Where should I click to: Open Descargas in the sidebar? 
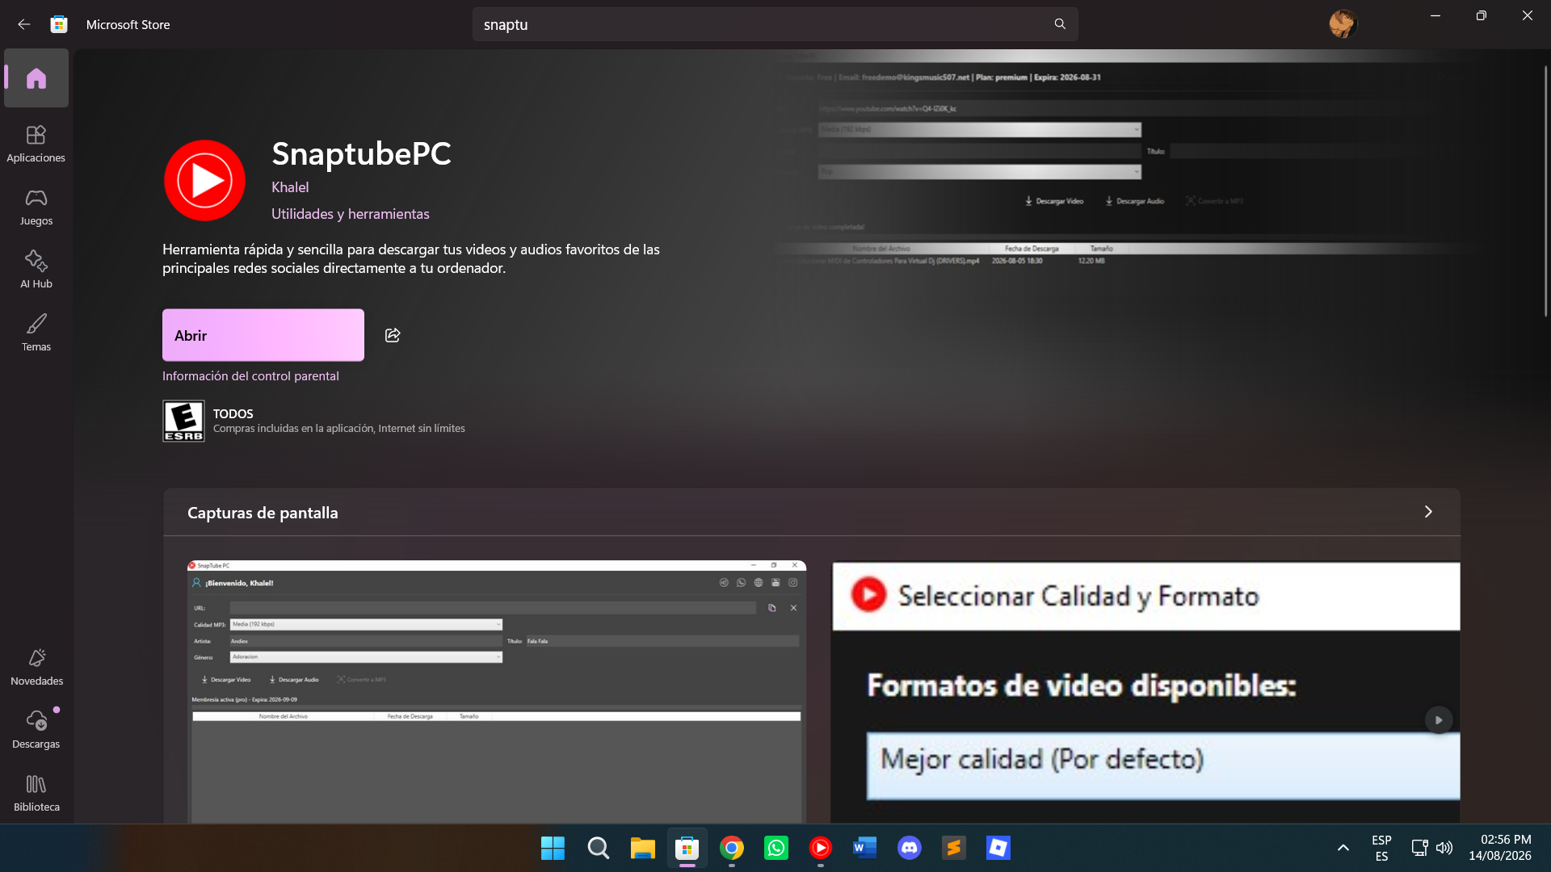(x=36, y=731)
